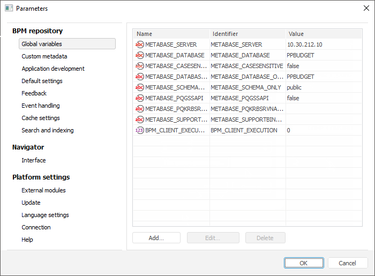Open Event handling settings
Screen dimensions: 375x276
point(41,106)
